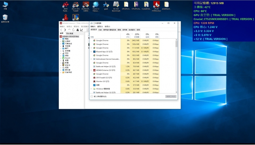Click the Task Manager scrollbar up arrow
255x145 pixels.
tap(176, 40)
